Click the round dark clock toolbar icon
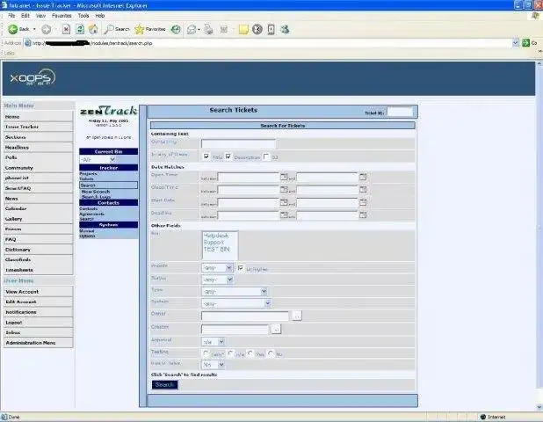The image size is (543, 422). click(257, 29)
